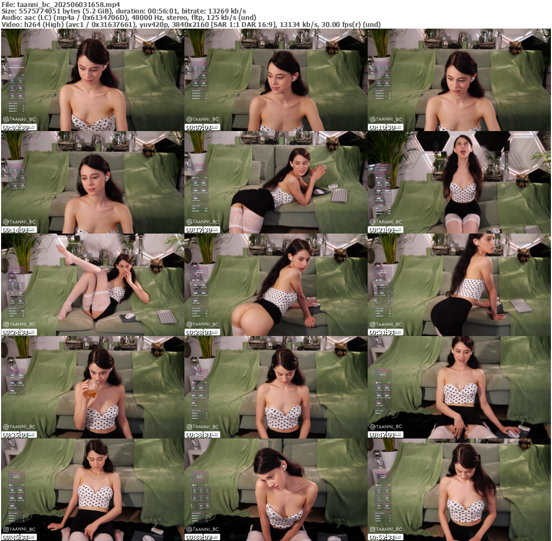The width and height of the screenshot is (552, 541).
Task: Open the thumbnail stamped 00:07:01
Action: pos(275,80)
